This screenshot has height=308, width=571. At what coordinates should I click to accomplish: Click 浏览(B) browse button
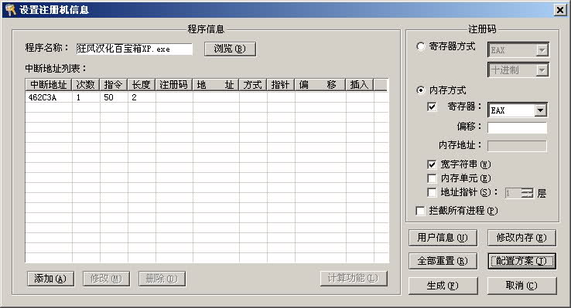click(230, 49)
